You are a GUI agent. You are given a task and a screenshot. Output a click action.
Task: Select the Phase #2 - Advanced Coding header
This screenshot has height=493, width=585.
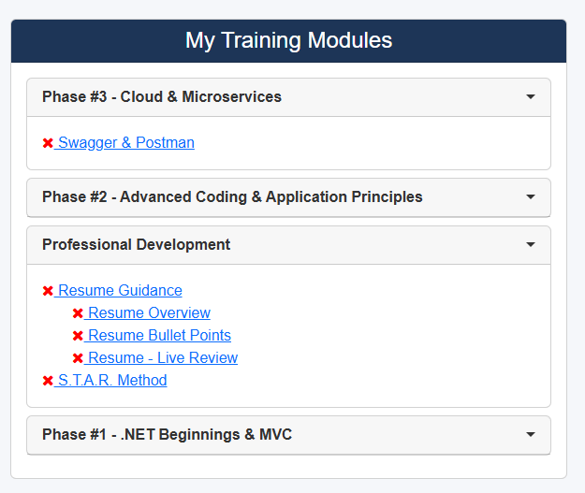coord(232,197)
